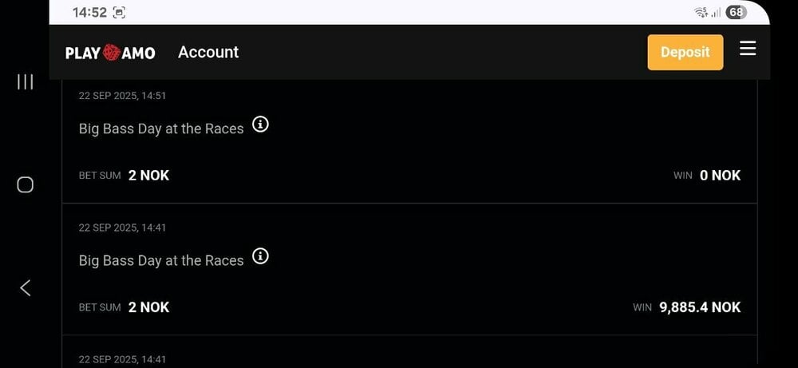The height and width of the screenshot is (368, 798).
Task: Open the Android recent apps view
Action: coord(25,82)
